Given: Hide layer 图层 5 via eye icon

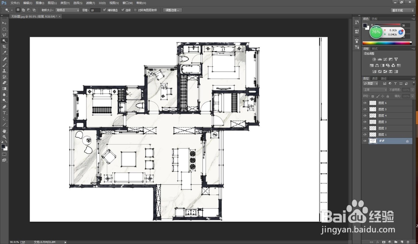Looking at the screenshot, I should click(x=365, y=109).
